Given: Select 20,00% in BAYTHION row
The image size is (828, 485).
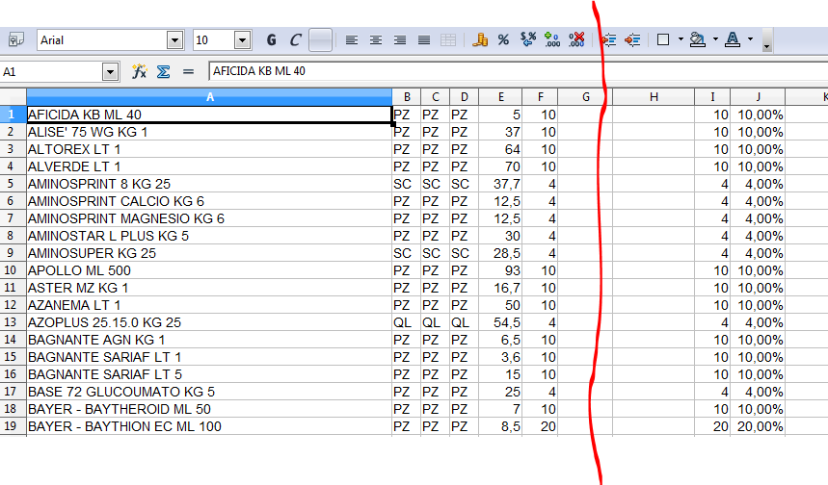Looking at the screenshot, I should click(758, 426).
